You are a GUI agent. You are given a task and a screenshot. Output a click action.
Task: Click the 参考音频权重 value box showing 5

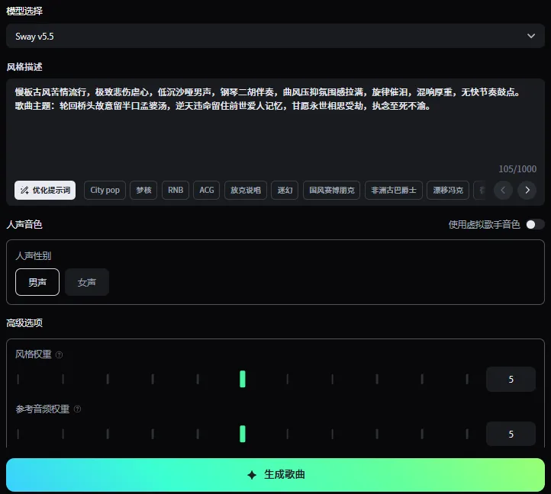(x=511, y=434)
